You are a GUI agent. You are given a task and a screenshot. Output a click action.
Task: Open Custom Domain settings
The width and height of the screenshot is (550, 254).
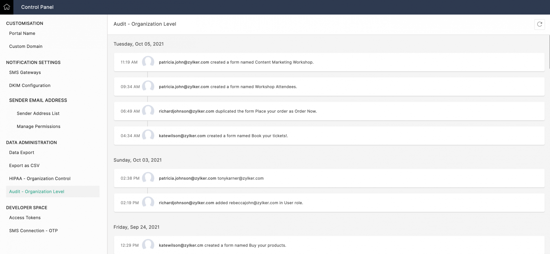[x=26, y=46]
